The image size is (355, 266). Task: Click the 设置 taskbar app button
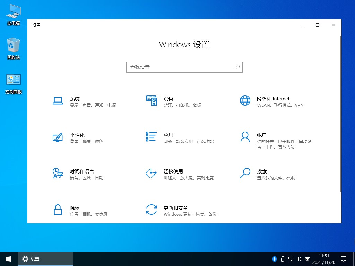point(45,259)
